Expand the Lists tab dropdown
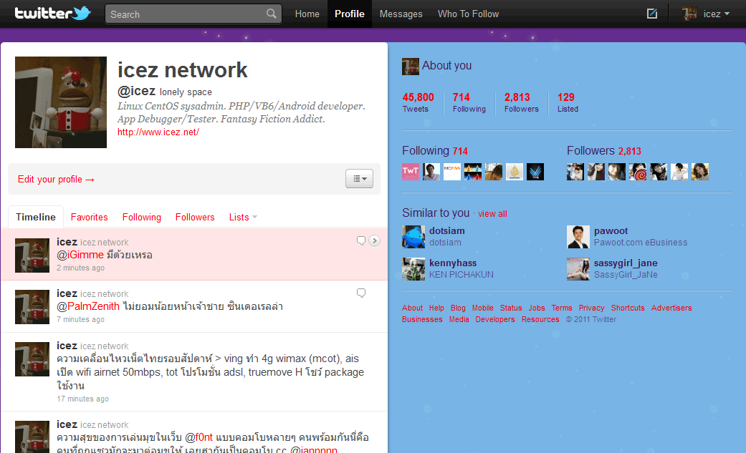The height and width of the screenshot is (453, 746). click(x=243, y=218)
